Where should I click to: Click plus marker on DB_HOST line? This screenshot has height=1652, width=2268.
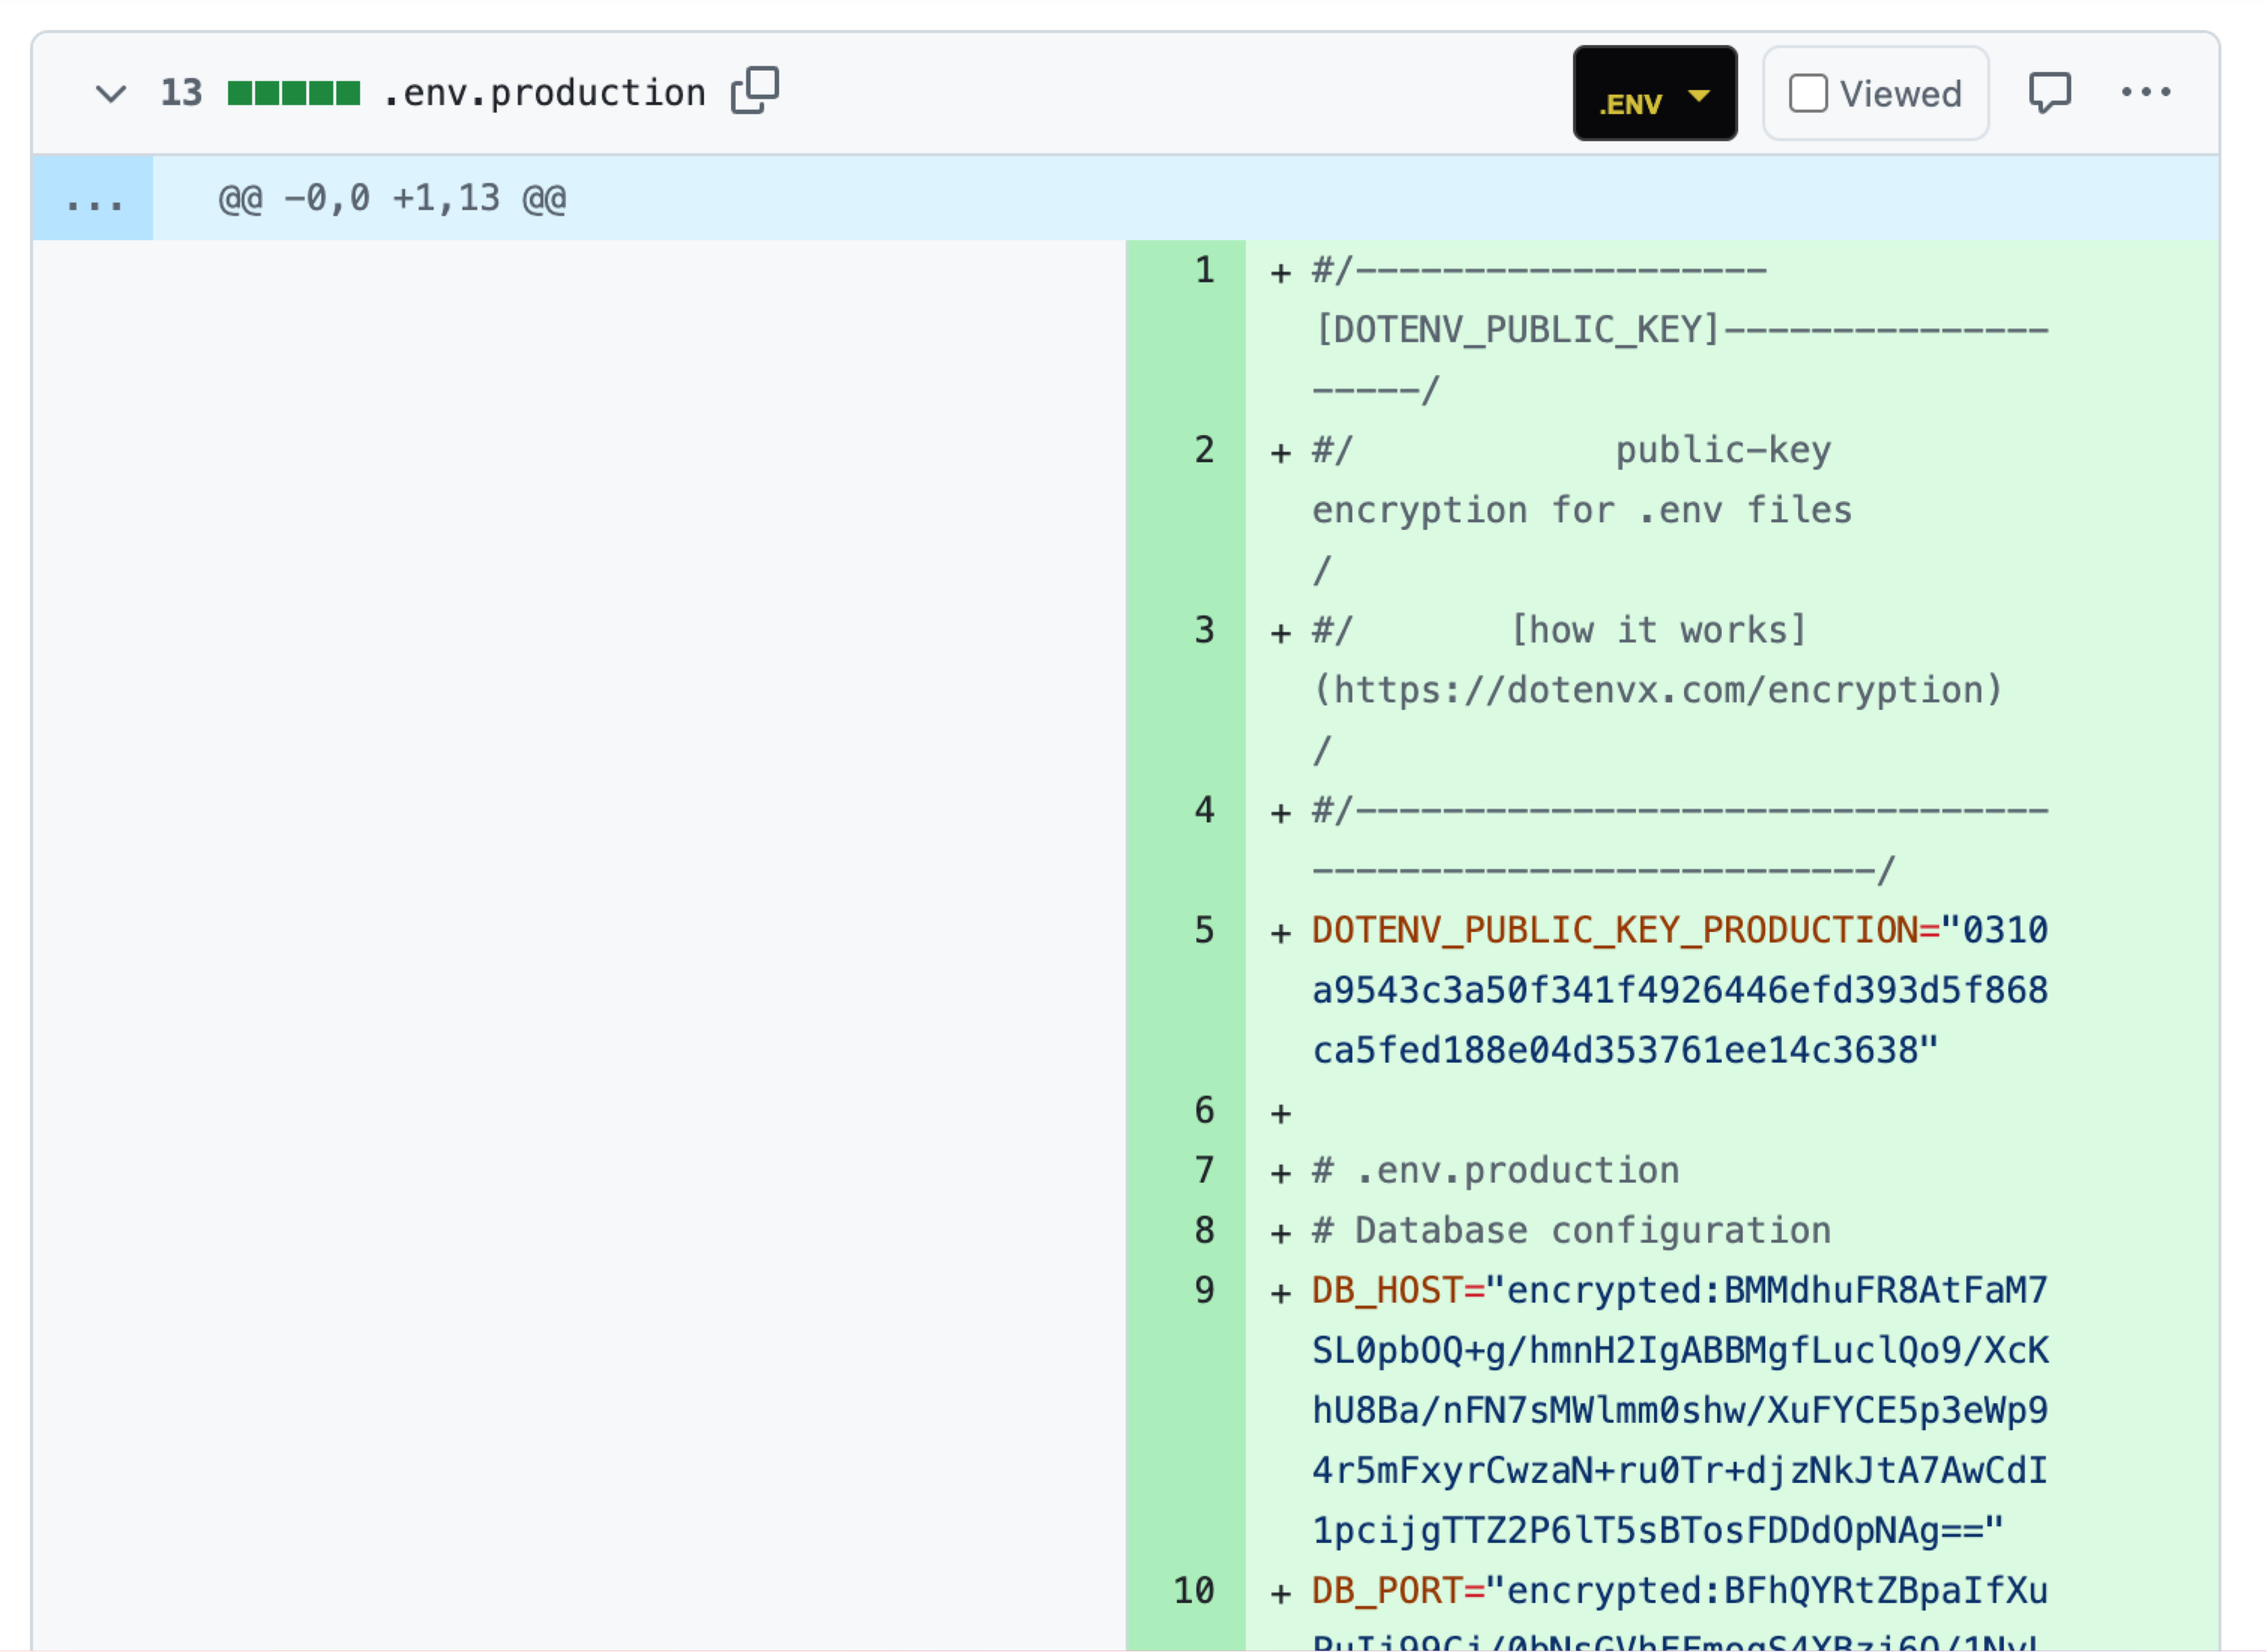tap(1280, 1293)
